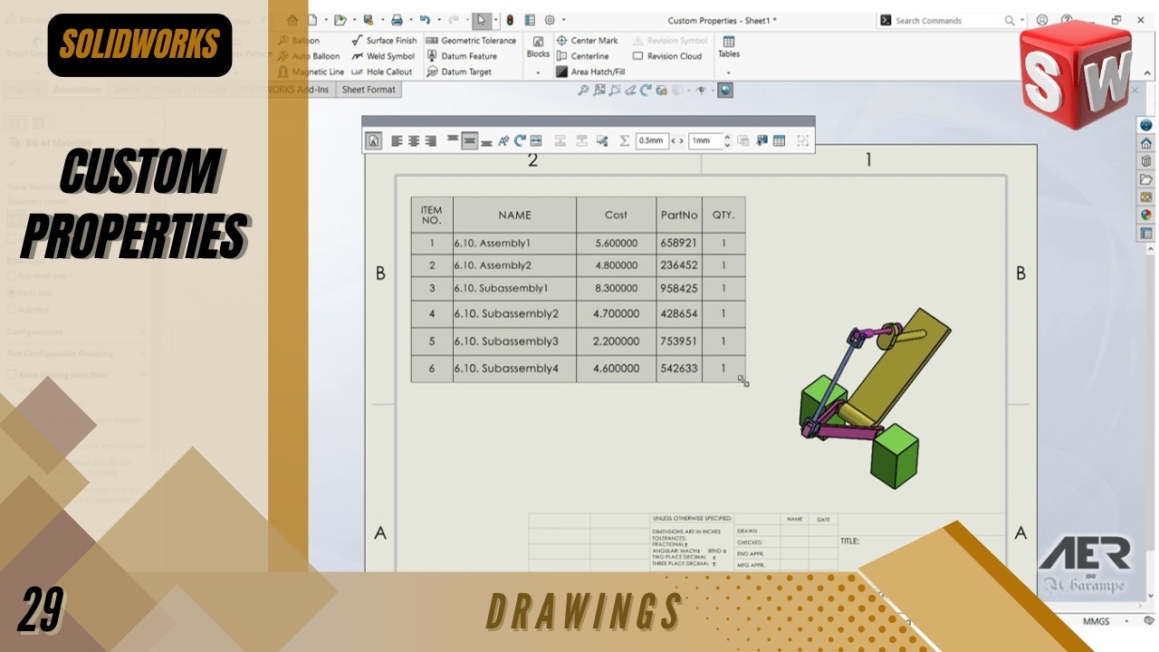This screenshot has width=1159, height=652.
Task: Select the '6.10. Subassembly3' cell
Action: (514, 341)
